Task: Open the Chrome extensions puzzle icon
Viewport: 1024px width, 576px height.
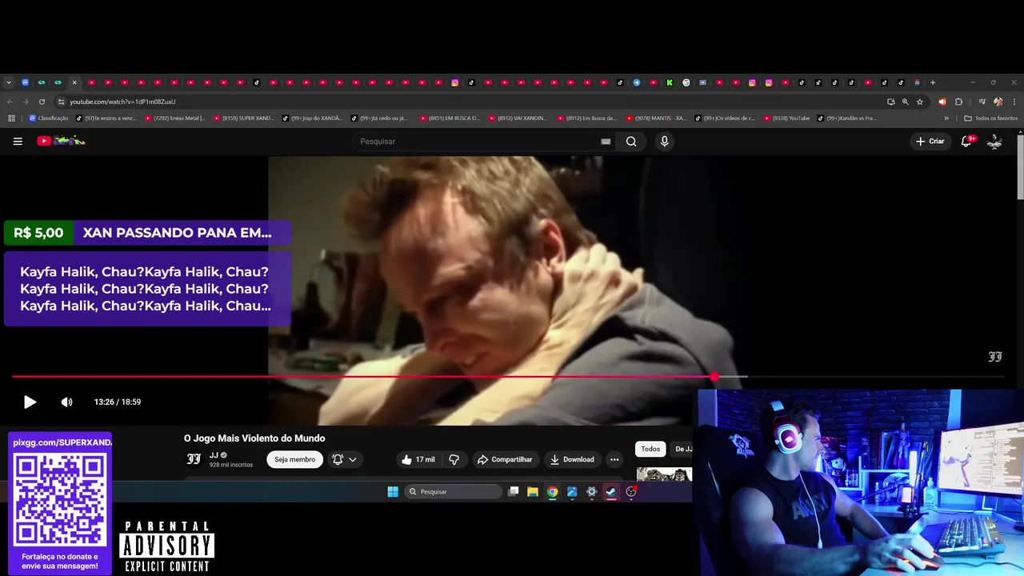Action: 958,102
